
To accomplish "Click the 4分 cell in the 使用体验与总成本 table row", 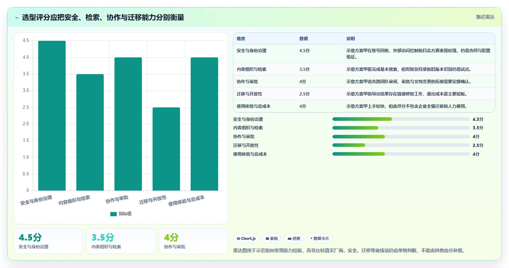I will click(303, 106).
